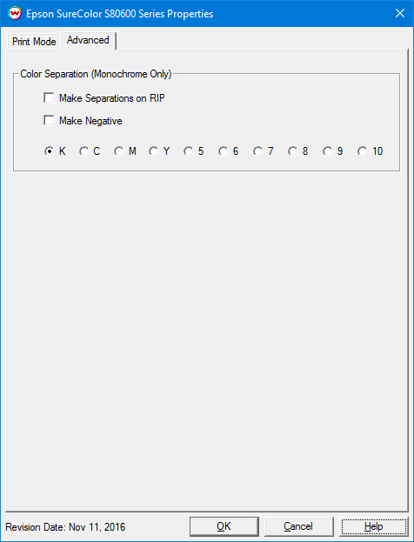414x542 pixels.
Task: Select the Y channel radio button
Action: coord(153,151)
